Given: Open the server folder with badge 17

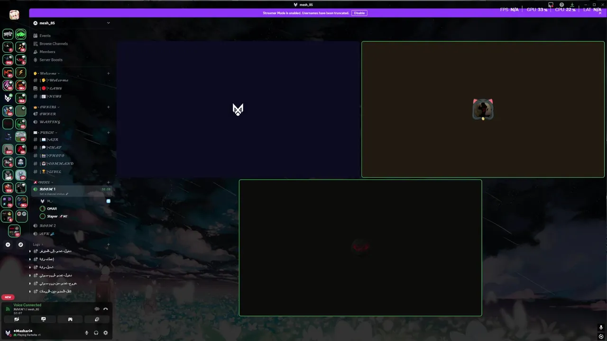Looking at the screenshot, I should [x=14, y=231].
